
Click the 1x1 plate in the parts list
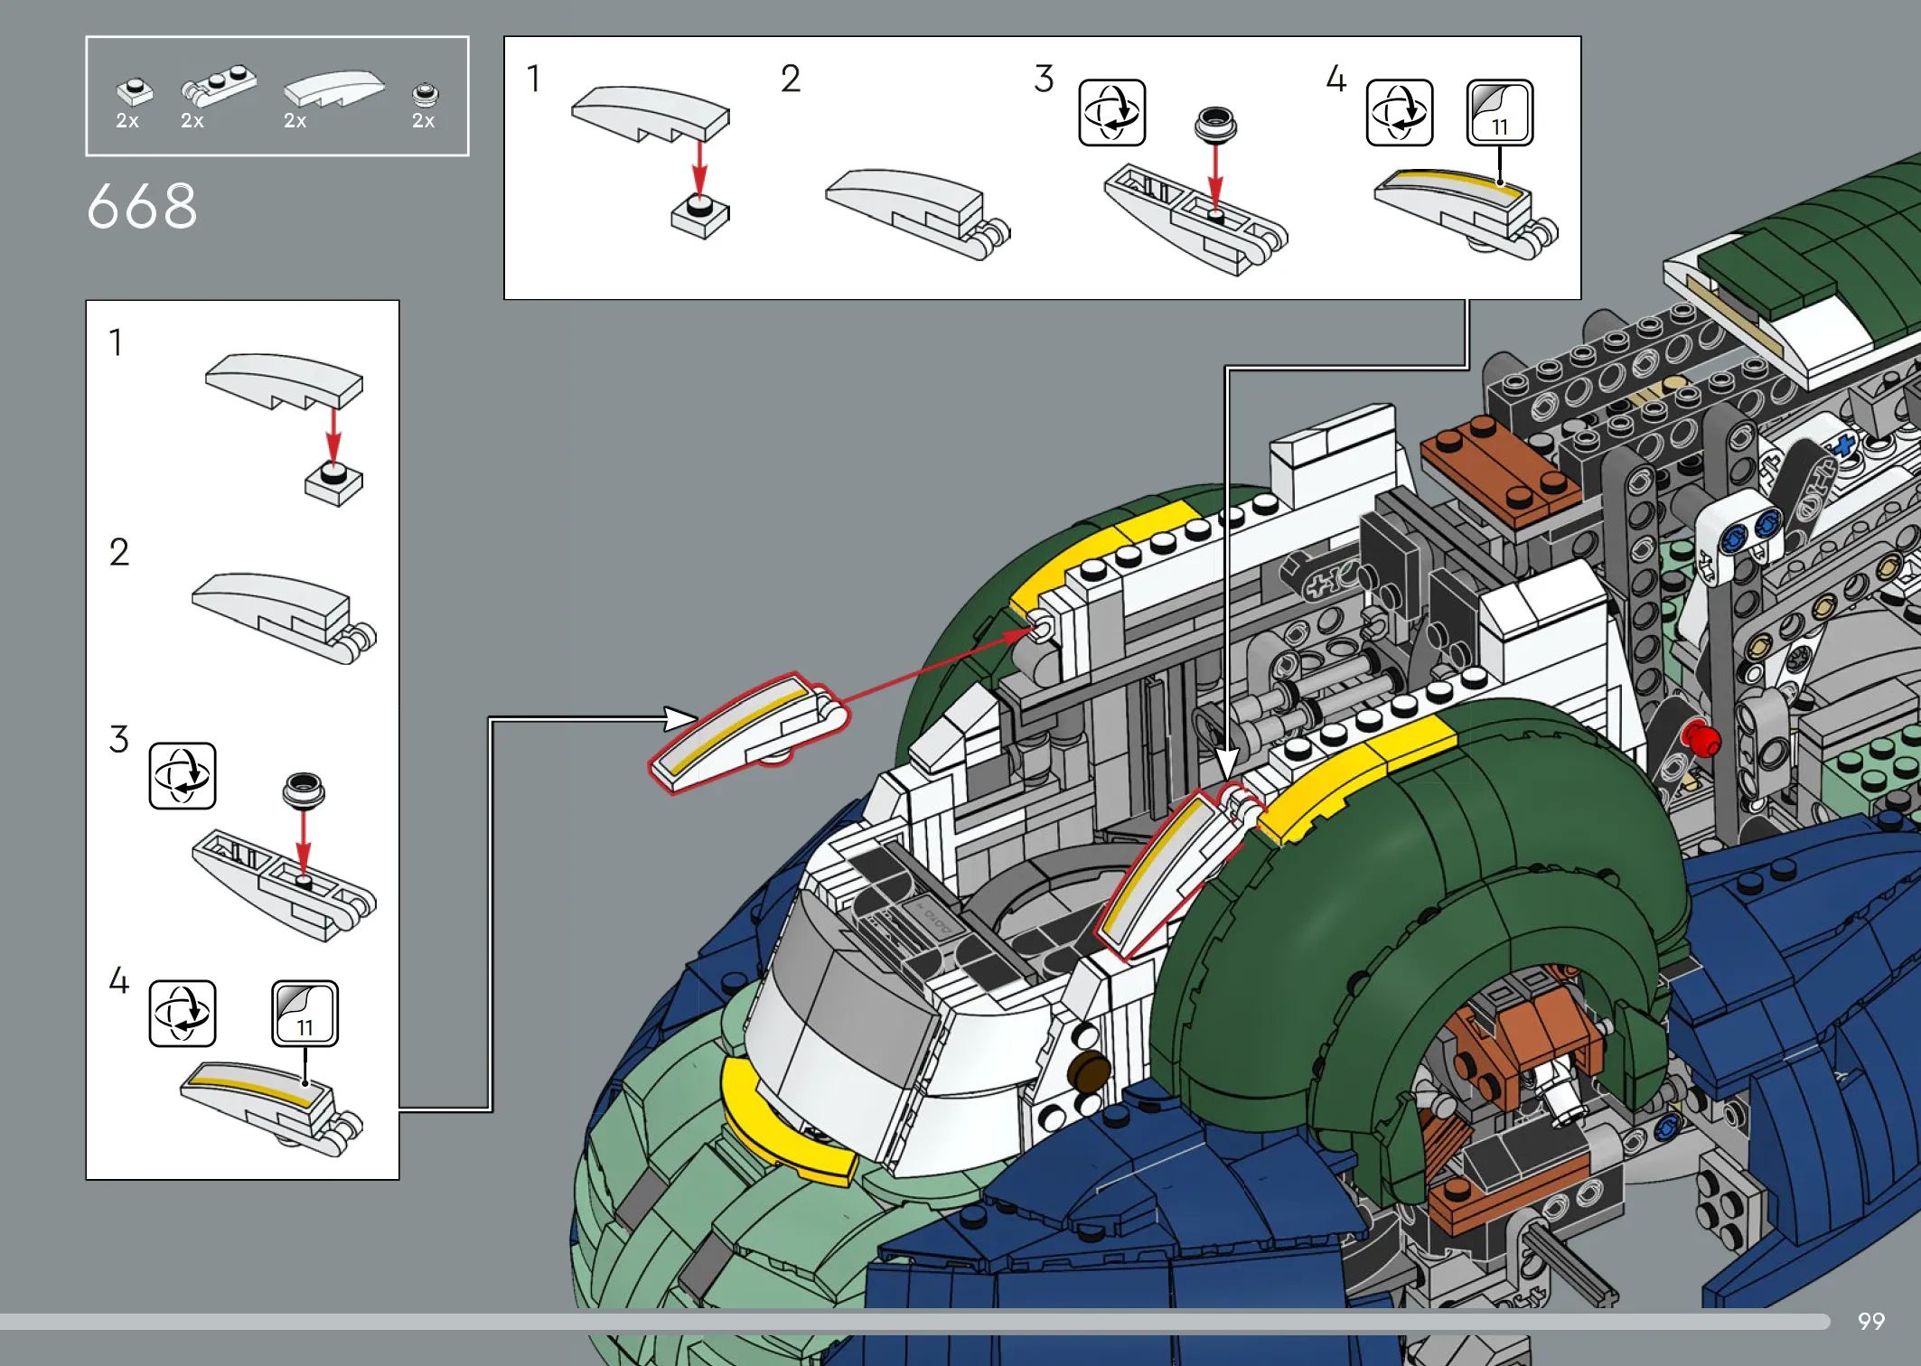[x=135, y=91]
